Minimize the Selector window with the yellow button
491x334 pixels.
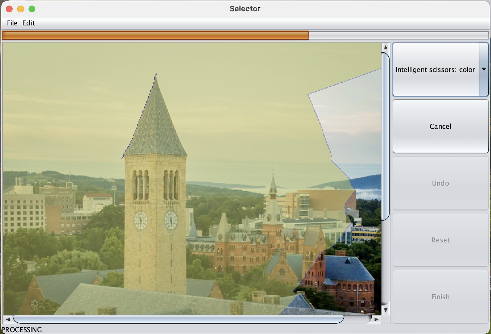[x=21, y=9]
